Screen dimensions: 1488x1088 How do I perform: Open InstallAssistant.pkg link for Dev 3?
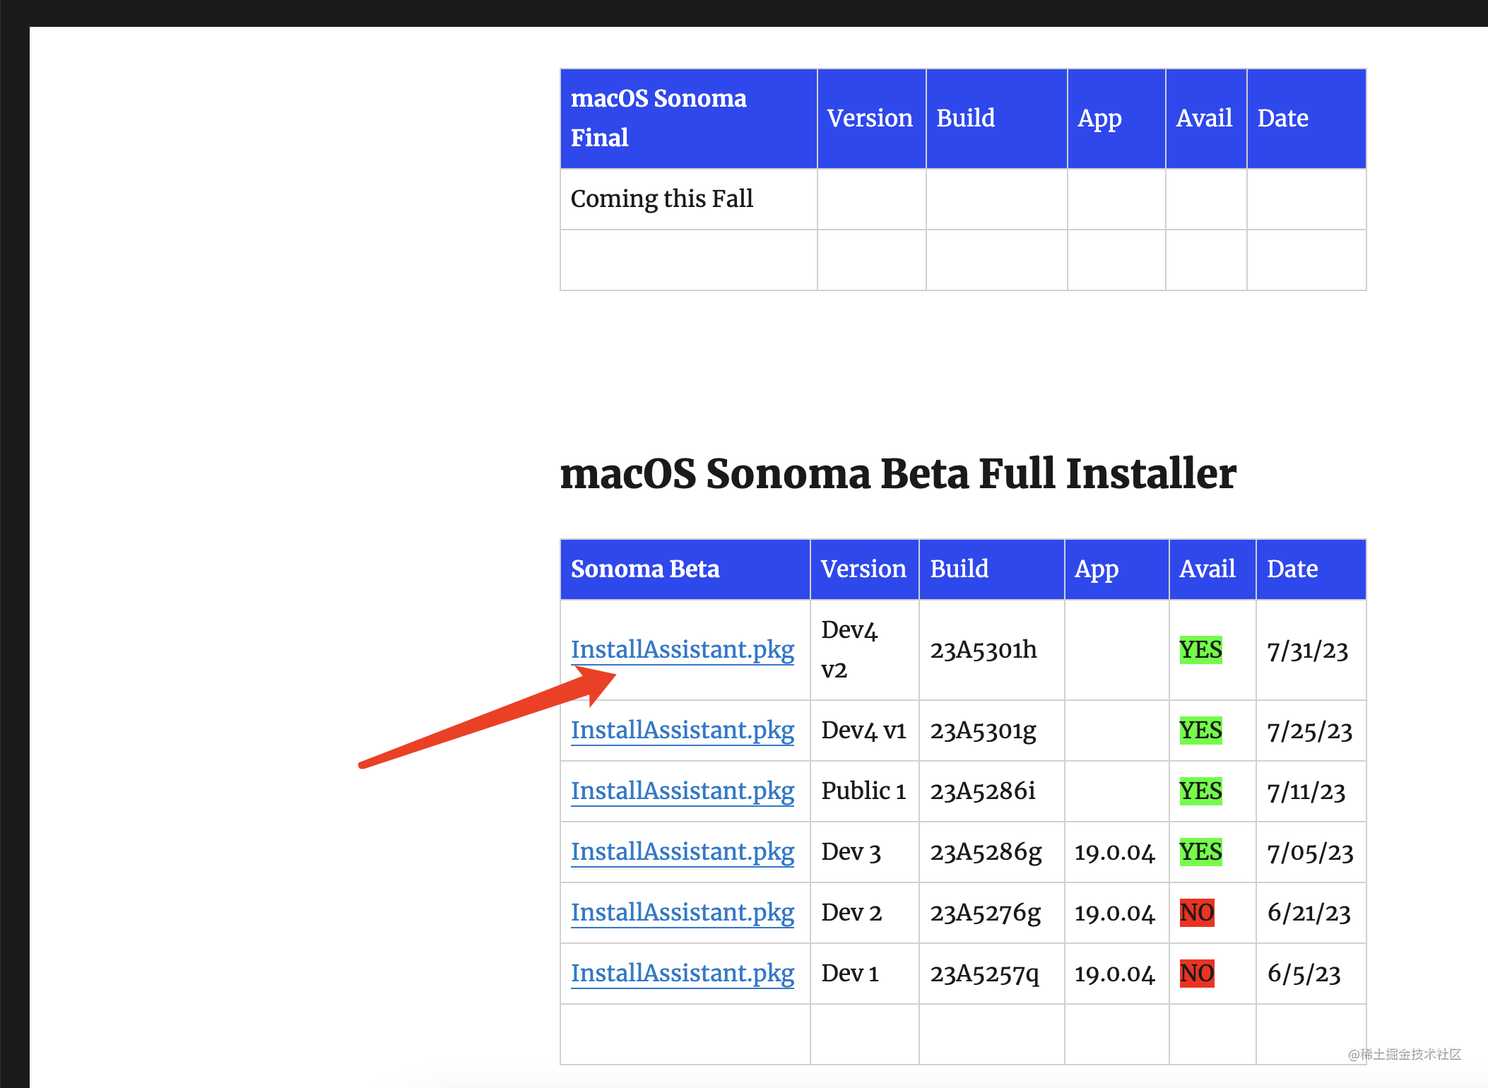tap(682, 851)
